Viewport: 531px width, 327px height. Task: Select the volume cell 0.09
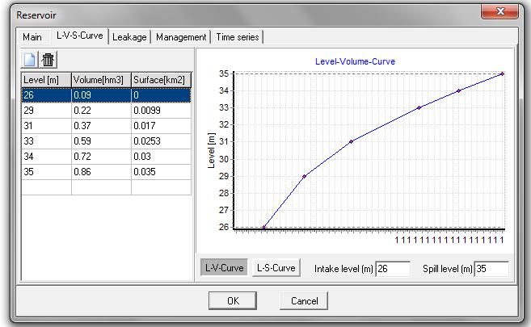(101, 95)
